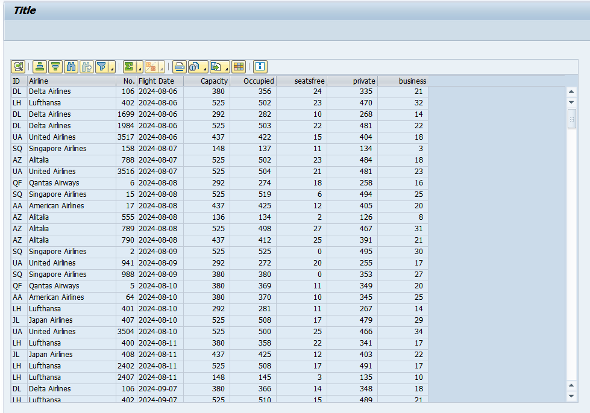
Task: Click flight number 158 cell
Action: pyautogui.click(x=127, y=149)
